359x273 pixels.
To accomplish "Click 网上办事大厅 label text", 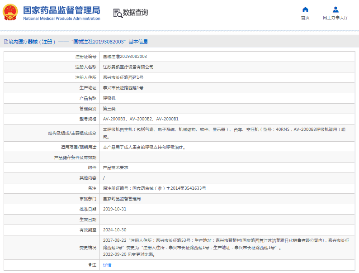I will click(x=335, y=18).
